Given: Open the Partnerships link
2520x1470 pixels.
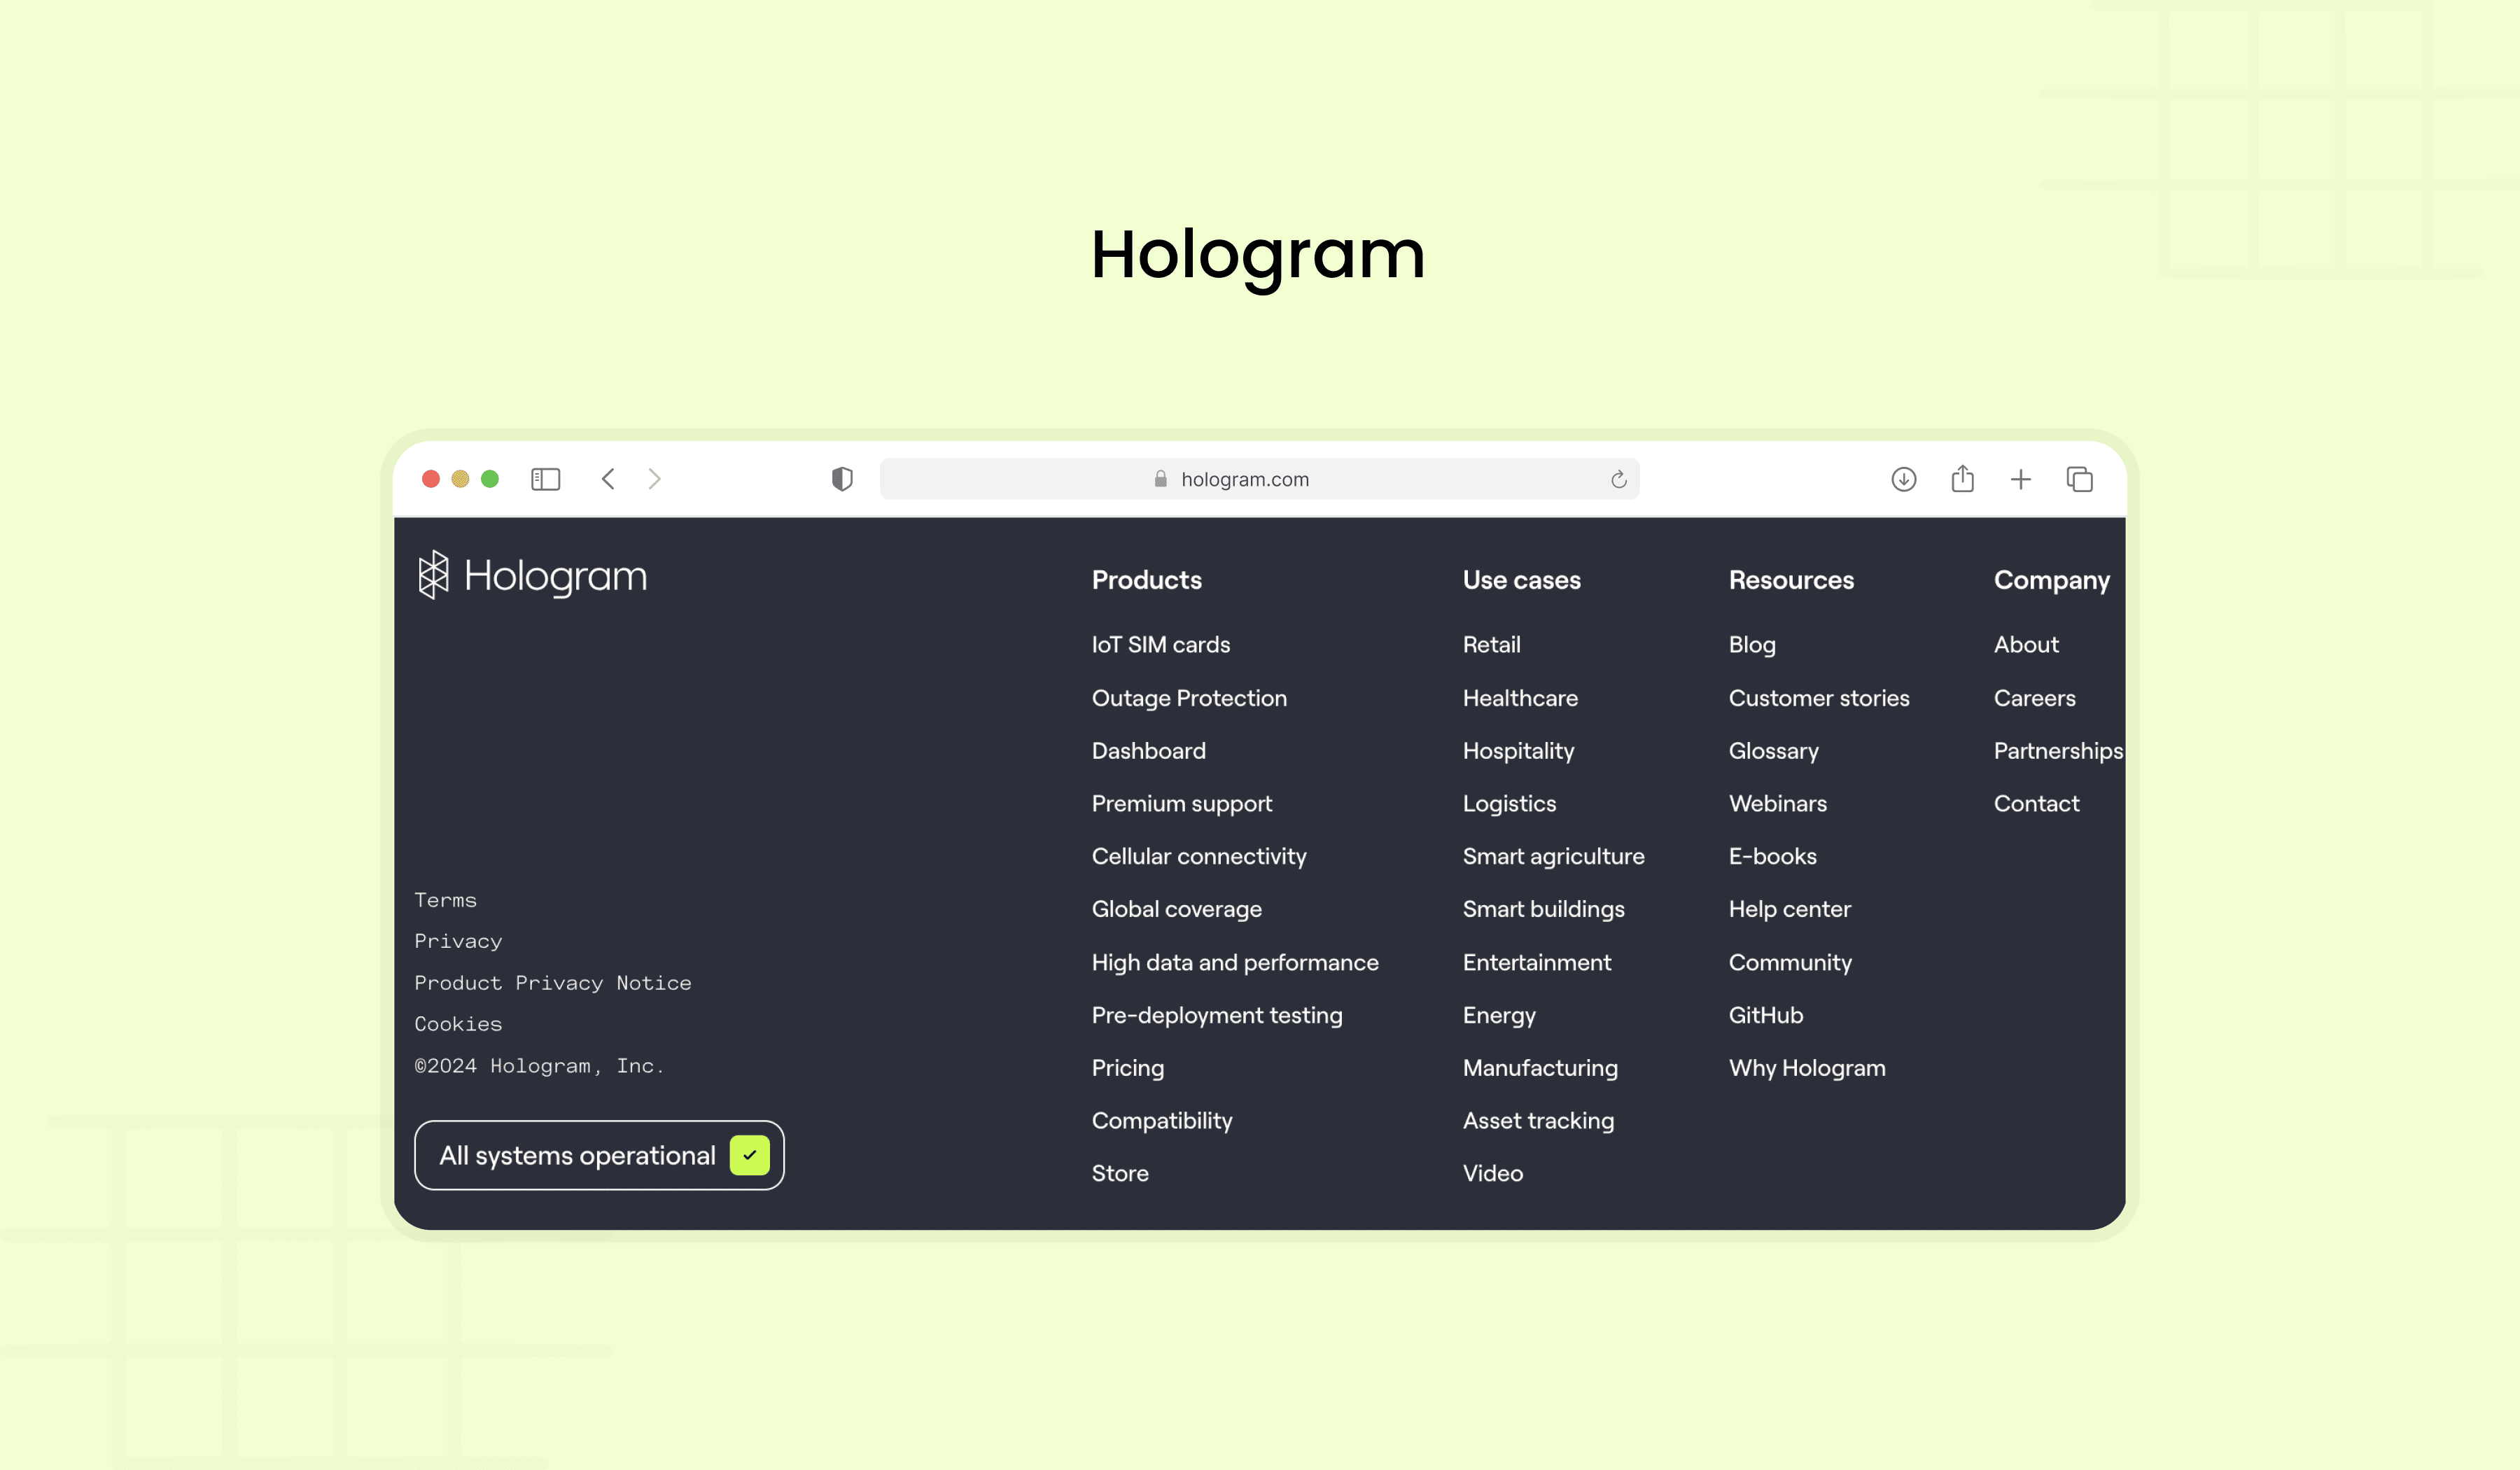Looking at the screenshot, I should [x=2058, y=751].
